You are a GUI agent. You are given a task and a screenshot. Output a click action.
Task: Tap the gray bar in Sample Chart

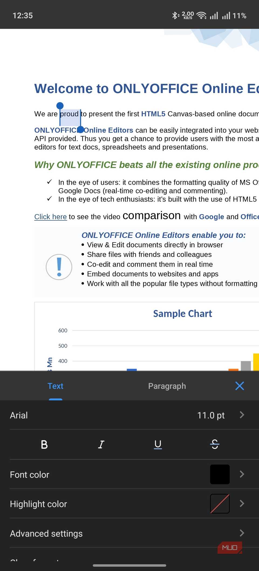[246, 366]
